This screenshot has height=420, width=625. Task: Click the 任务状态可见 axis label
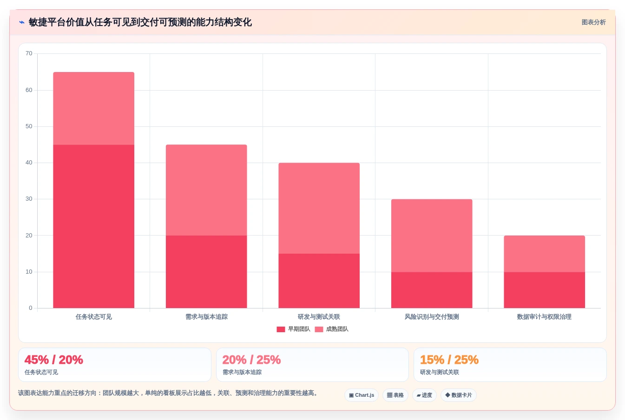pyautogui.click(x=94, y=317)
